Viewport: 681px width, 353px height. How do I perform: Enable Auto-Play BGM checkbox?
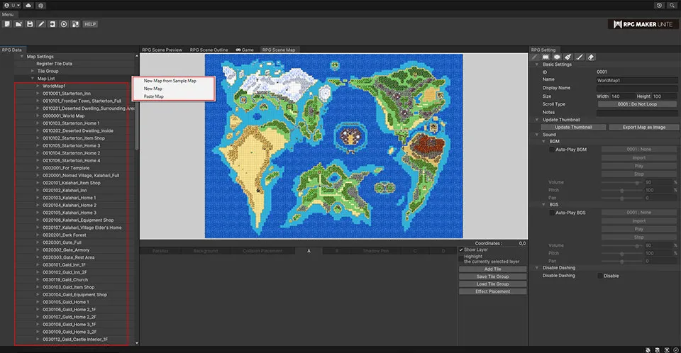click(553, 150)
